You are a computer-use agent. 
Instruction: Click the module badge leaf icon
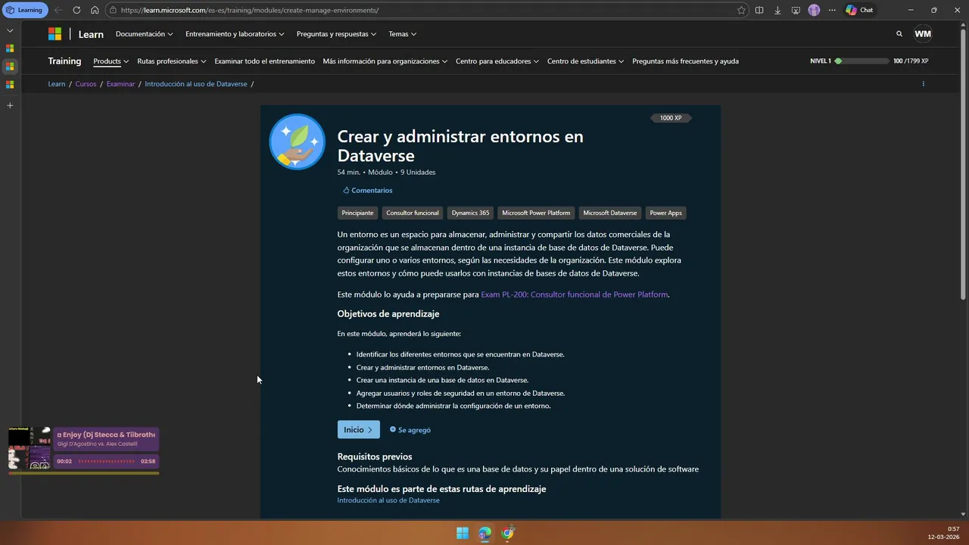tap(298, 142)
